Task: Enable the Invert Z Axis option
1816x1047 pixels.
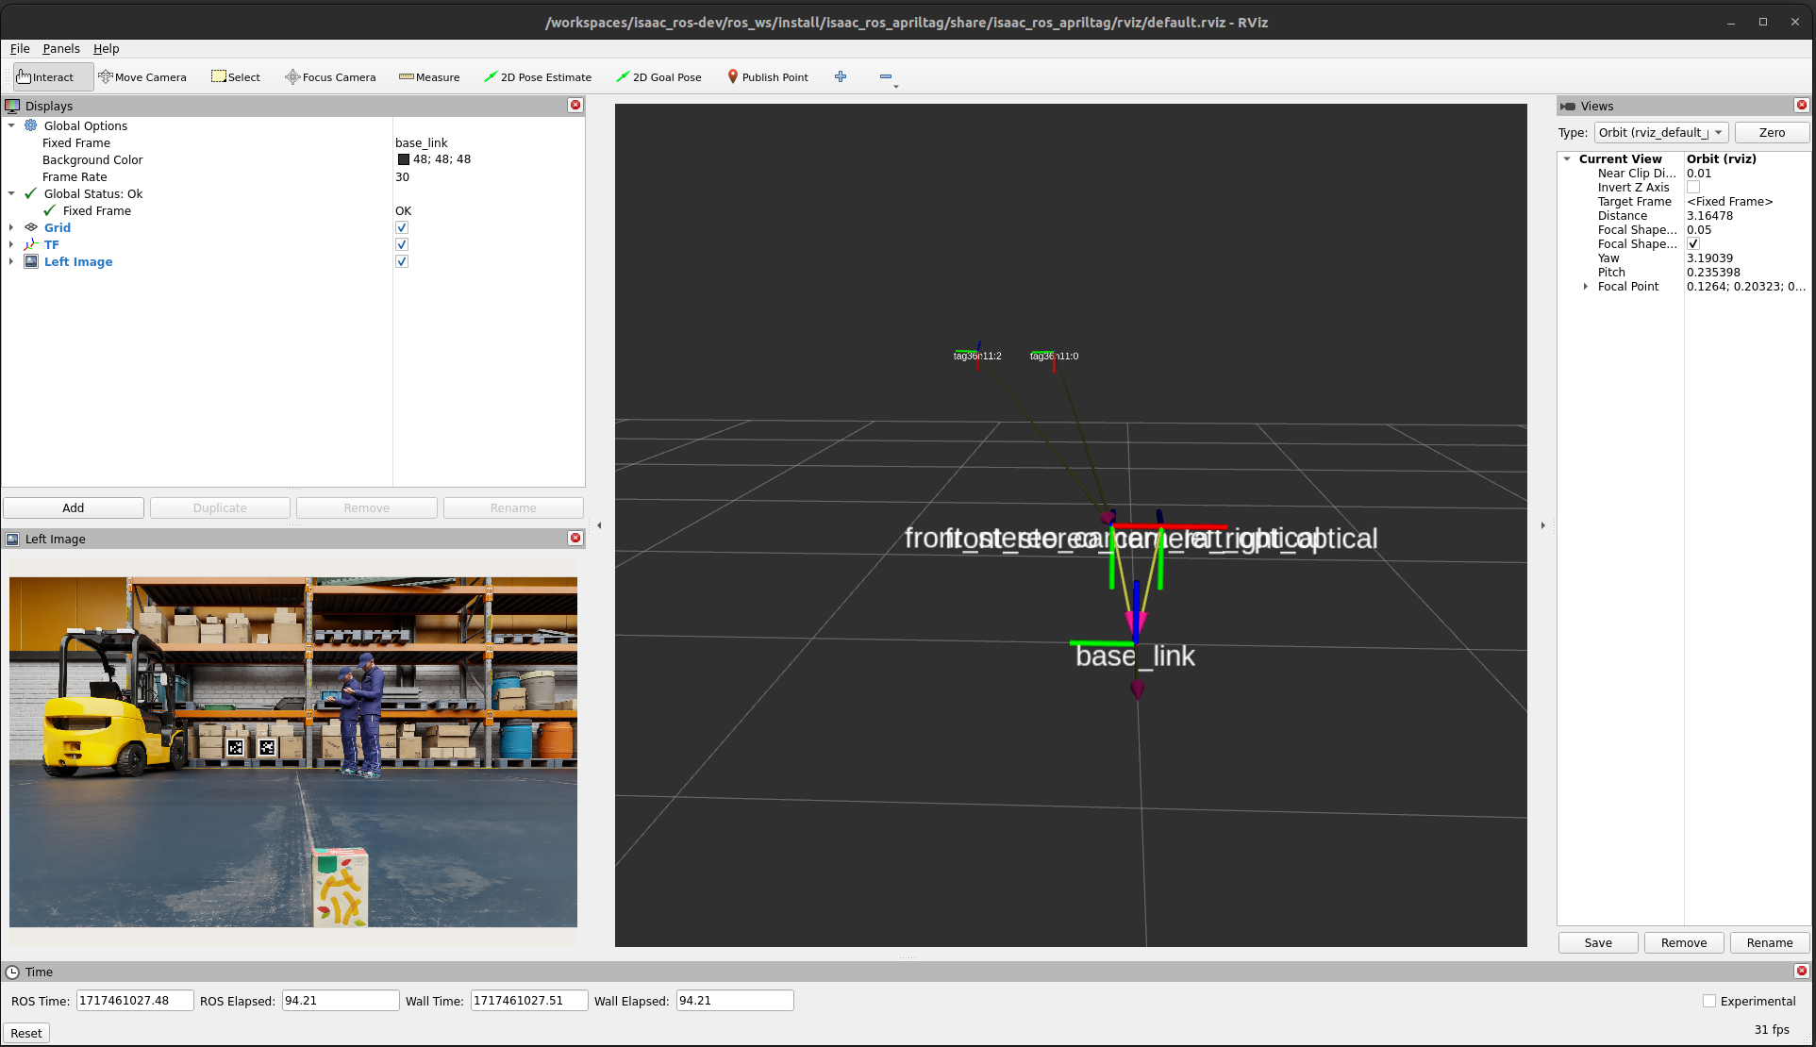Action: pyautogui.click(x=1693, y=187)
